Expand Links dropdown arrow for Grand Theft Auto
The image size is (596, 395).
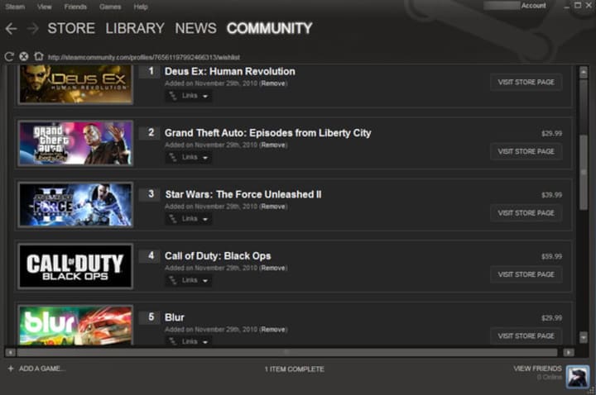coord(205,158)
